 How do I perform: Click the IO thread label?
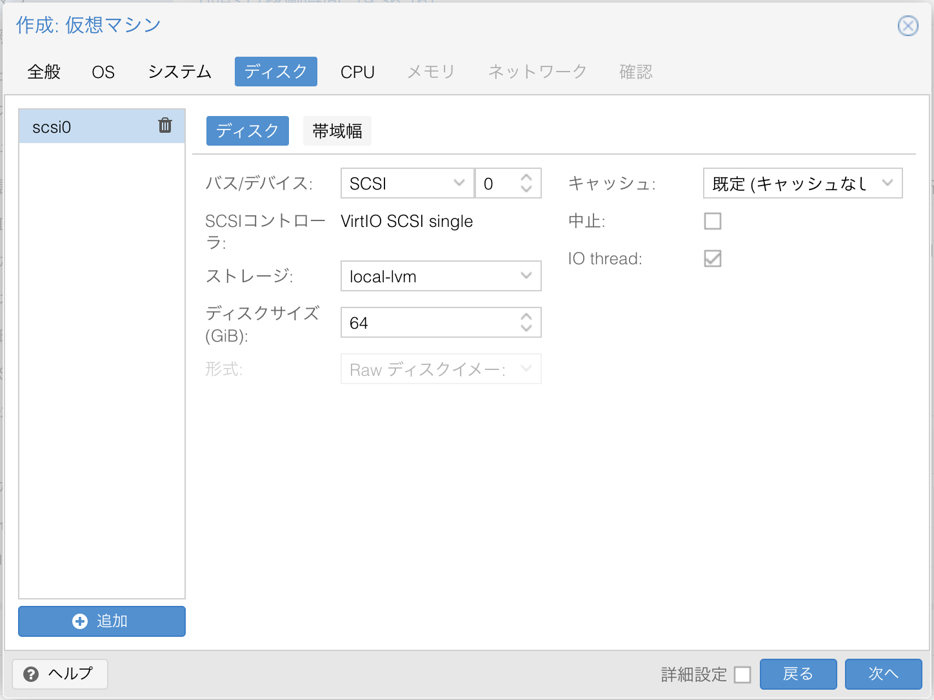(605, 258)
